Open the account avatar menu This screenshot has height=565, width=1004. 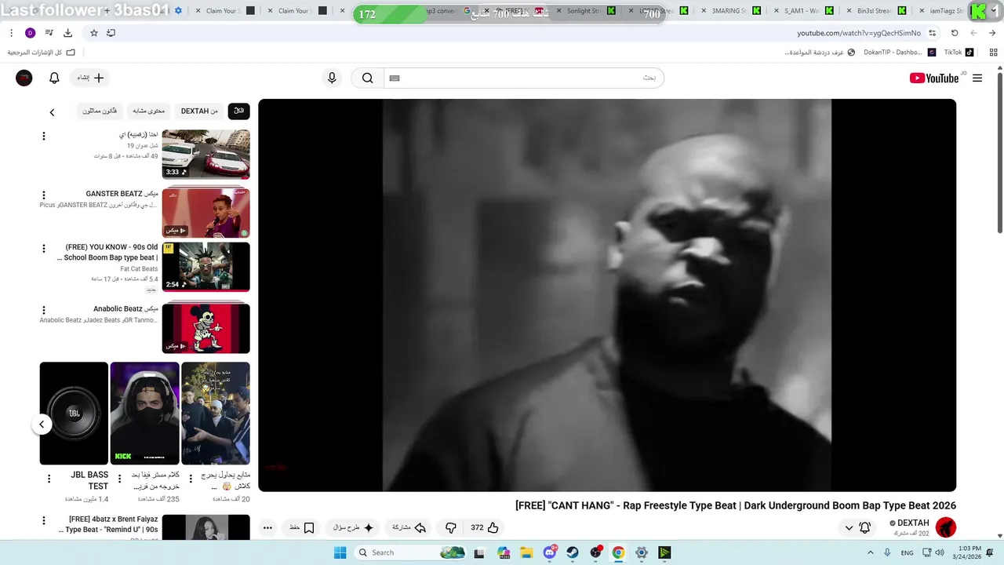(24, 78)
